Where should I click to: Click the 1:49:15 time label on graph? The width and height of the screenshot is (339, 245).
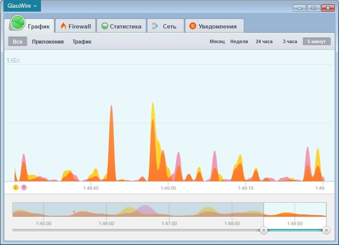245,188
